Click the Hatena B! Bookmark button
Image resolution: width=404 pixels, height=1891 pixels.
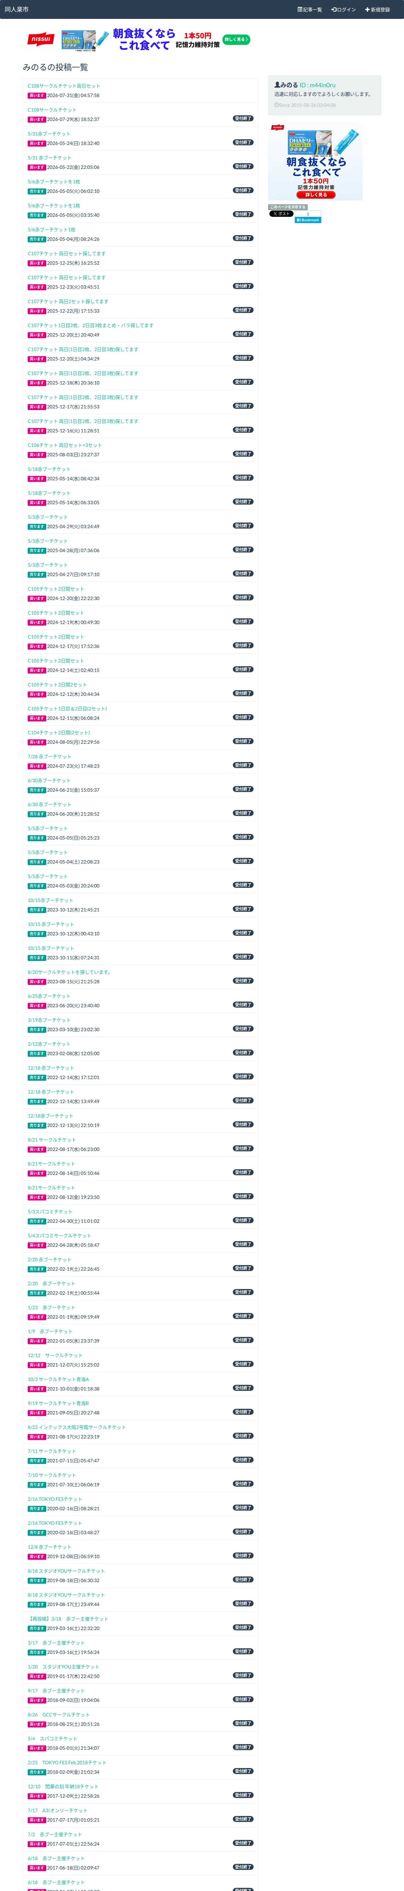click(x=308, y=219)
